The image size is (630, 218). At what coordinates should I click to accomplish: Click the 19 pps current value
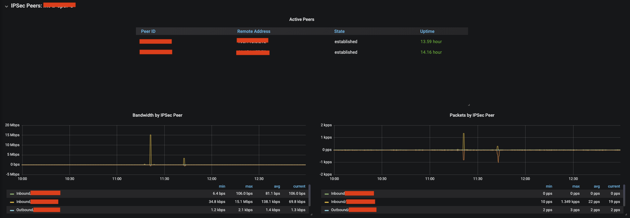pyautogui.click(x=614, y=202)
